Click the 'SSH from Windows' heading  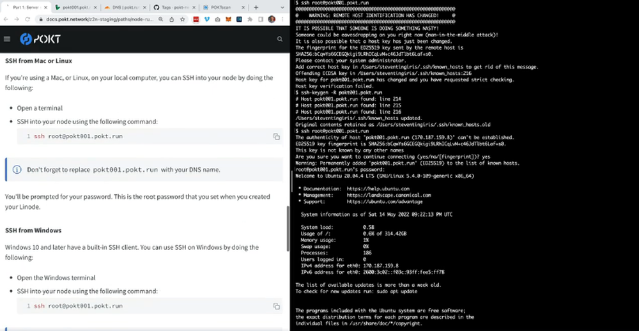point(33,230)
